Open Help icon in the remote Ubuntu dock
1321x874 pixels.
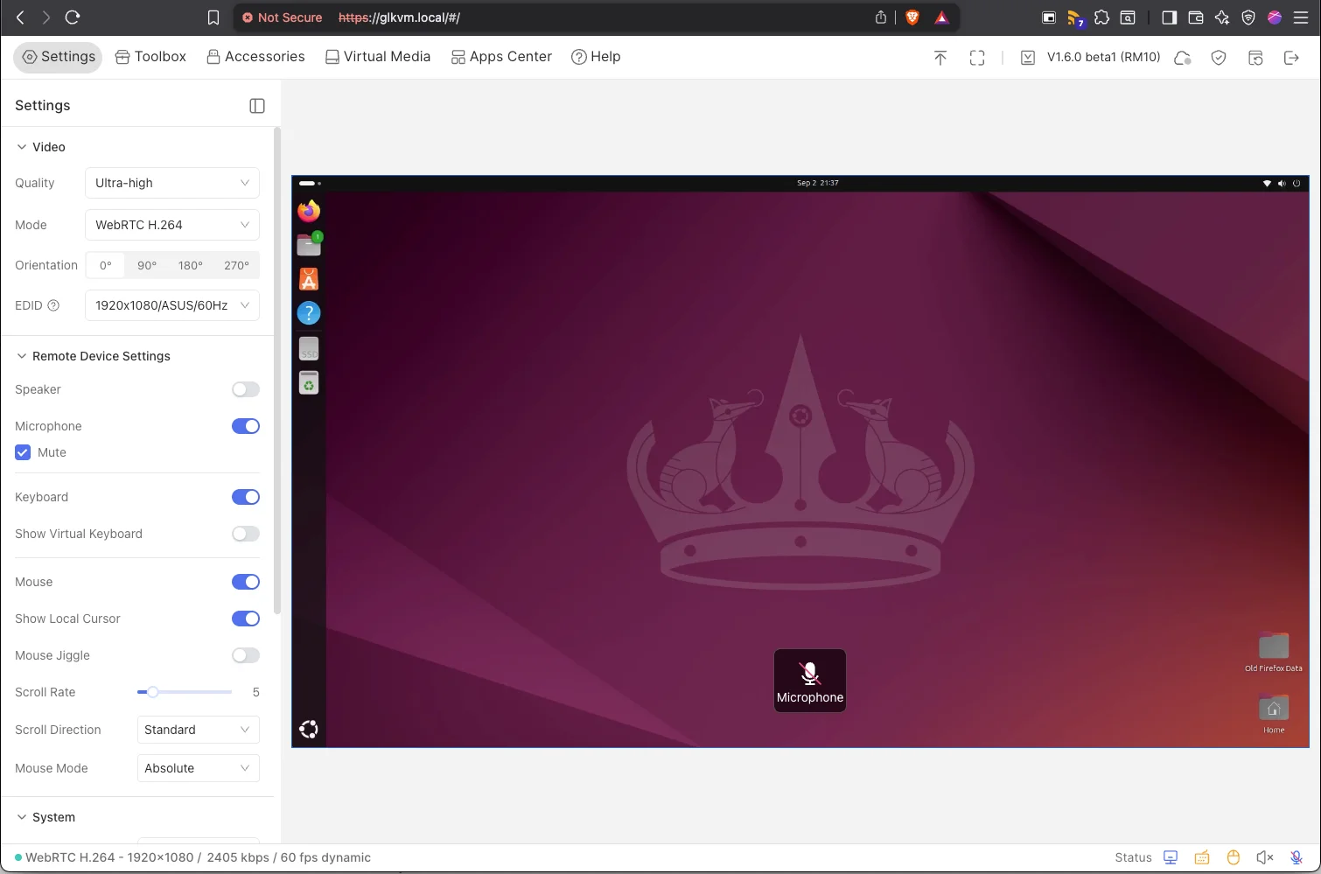tap(309, 313)
